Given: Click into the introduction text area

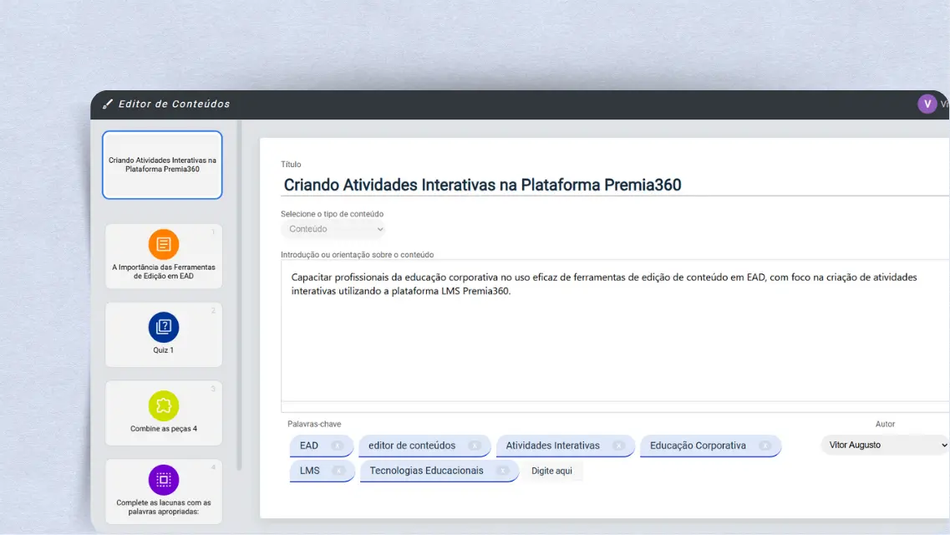Looking at the screenshot, I should (x=615, y=331).
